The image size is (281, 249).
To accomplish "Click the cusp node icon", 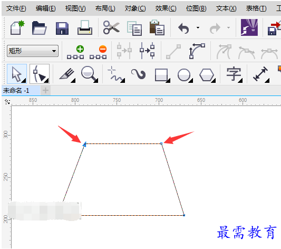I will pyautogui.click(x=224, y=52).
